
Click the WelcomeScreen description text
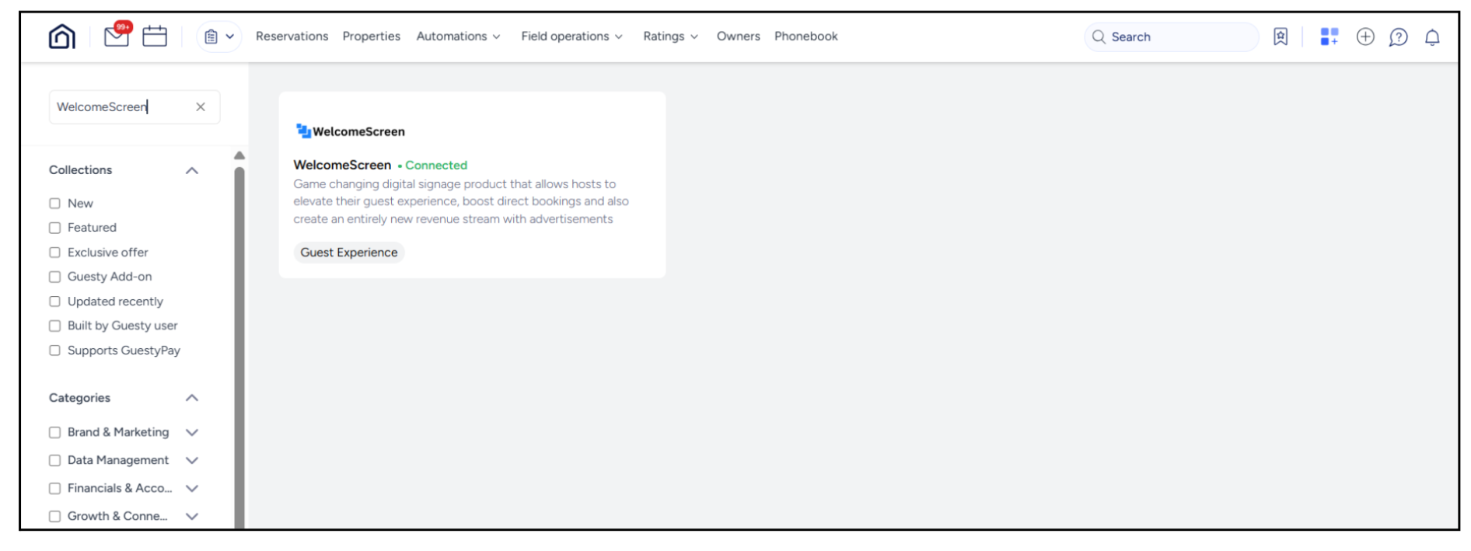[461, 201]
